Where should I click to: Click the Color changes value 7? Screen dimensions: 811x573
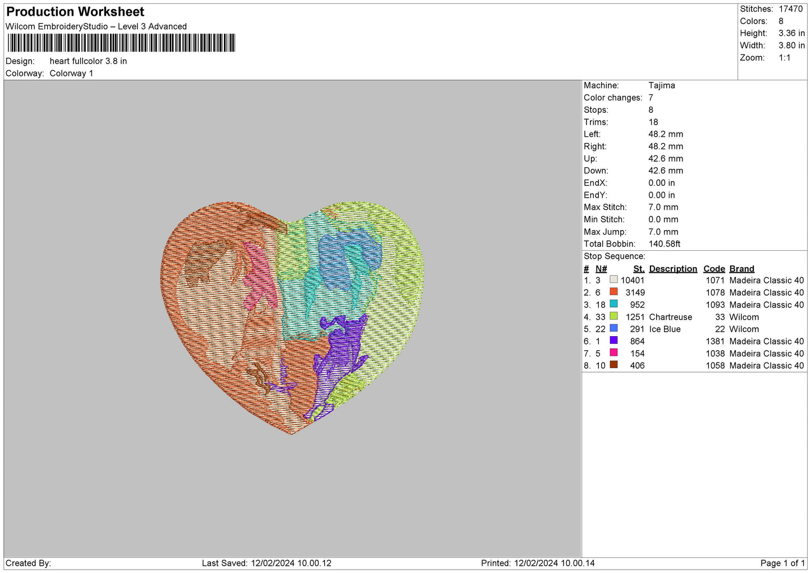point(650,98)
